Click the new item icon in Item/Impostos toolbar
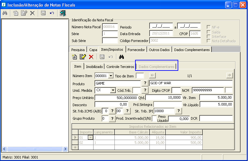The height and width of the screenshot is (161, 248). tap(74, 57)
